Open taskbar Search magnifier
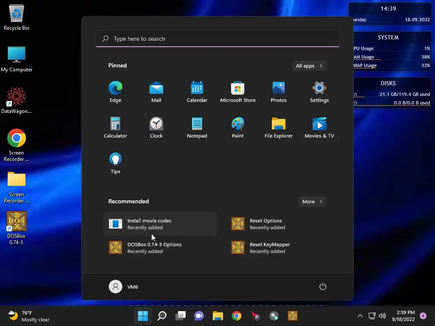This screenshot has height=326, width=435. [x=162, y=316]
